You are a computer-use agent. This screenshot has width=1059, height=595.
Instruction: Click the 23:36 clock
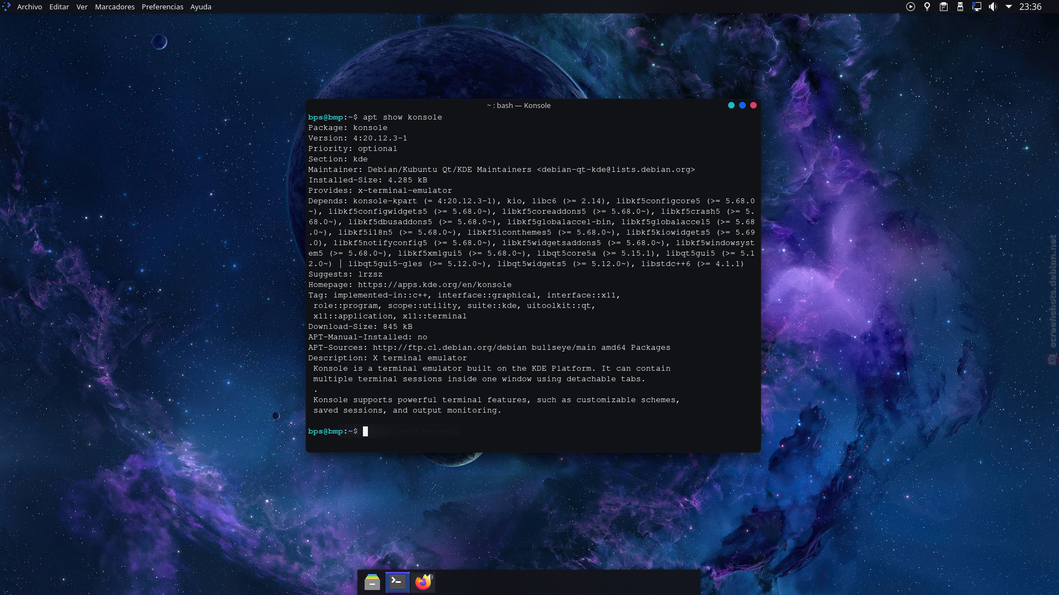[1030, 7]
